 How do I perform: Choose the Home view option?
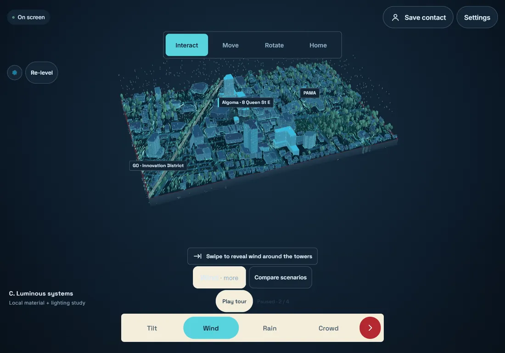tap(318, 45)
